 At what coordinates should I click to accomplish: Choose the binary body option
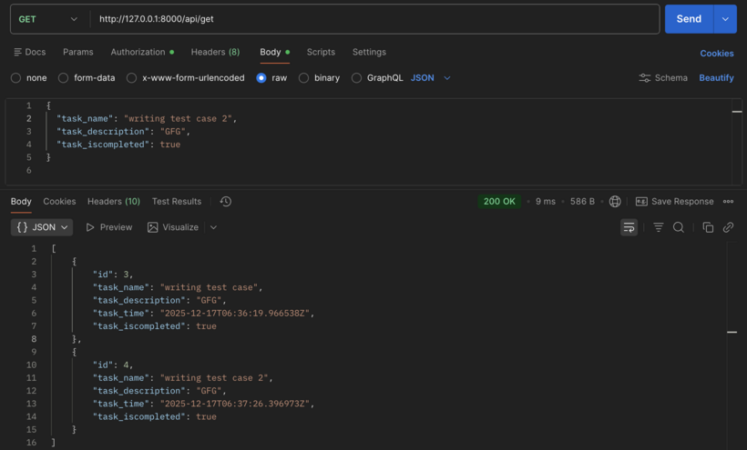304,78
